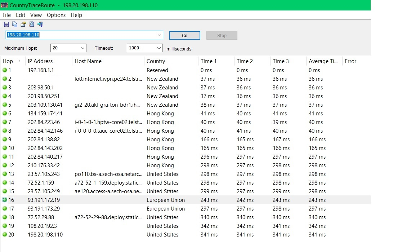The height and width of the screenshot is (252, 415).
Task: Open the Properties toolbar icon
Action: click(x=23, y=25)
